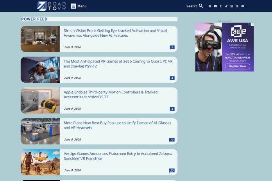This screenshot has width=272, height=181.
Task: Open the YouTube social icon
Action: (x=215, y=6)
